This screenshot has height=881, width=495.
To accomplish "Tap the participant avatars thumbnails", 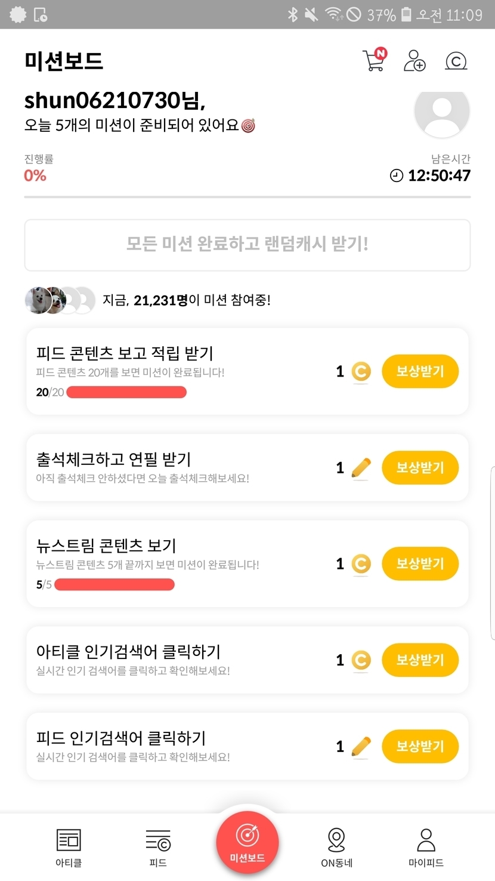I will [x=60, y=300].
